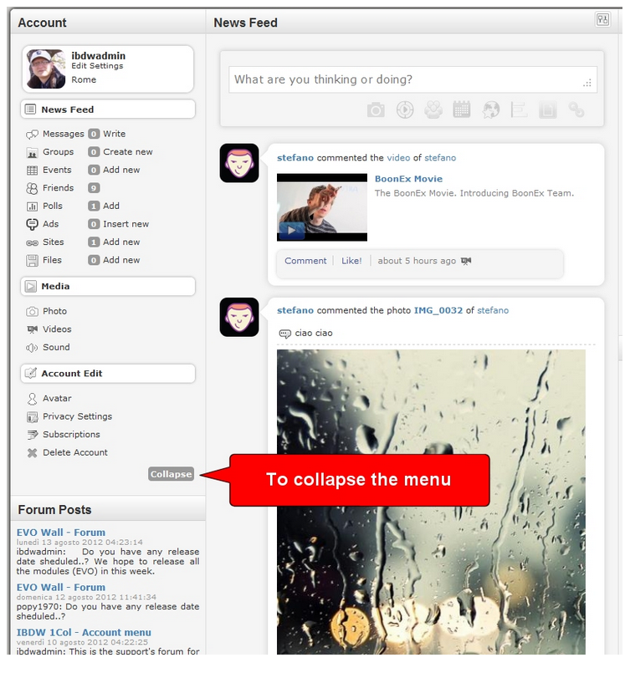Screen dimensions: 630x673
Task: Insert new ad link
Action: click(x=125, y=224)
